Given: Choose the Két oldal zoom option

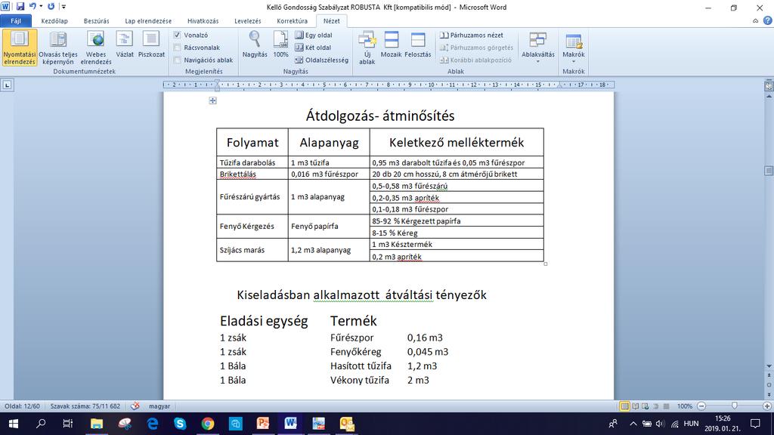Looking at the screenshot, I should click(314, 48).
